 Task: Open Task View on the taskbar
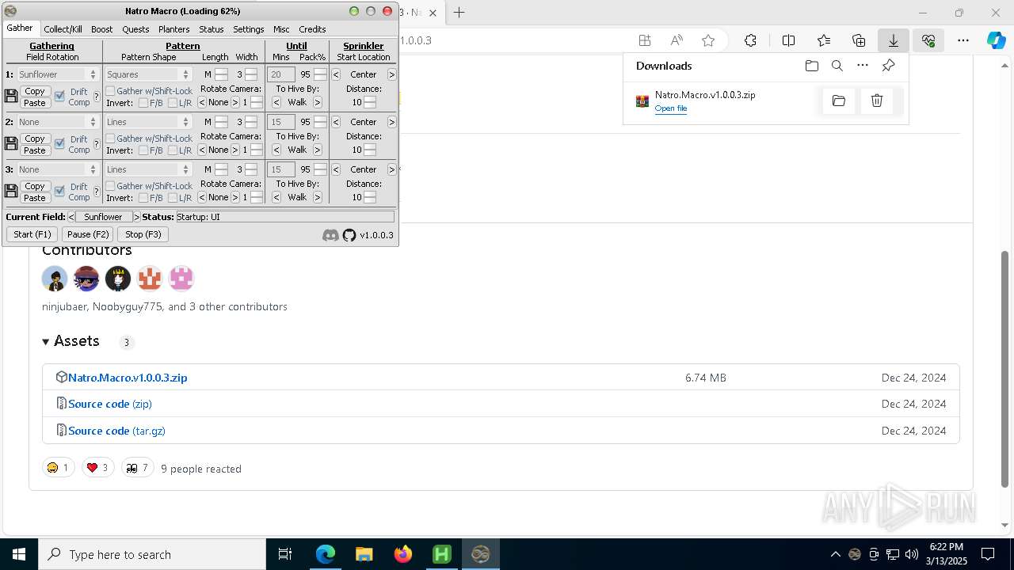(x=285, y=554)
